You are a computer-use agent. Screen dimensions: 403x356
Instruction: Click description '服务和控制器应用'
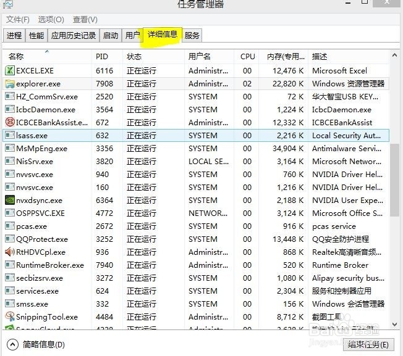(342, 291)
